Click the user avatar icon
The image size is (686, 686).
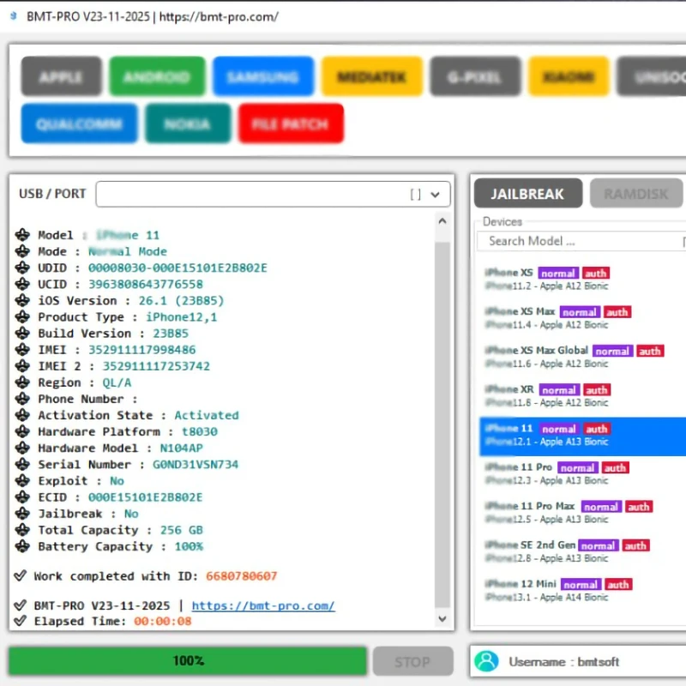[x=486, y=661]
